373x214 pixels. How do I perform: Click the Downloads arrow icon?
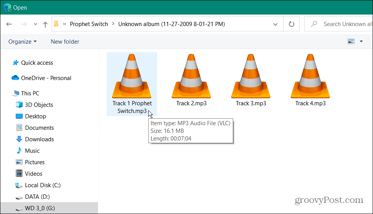tap(19, 139)
